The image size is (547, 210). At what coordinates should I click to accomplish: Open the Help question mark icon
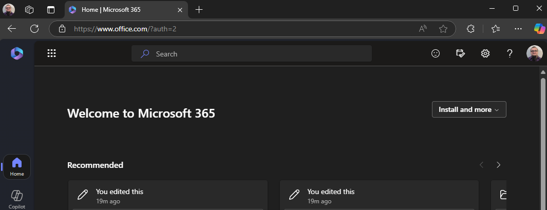[x=510, y=53]
